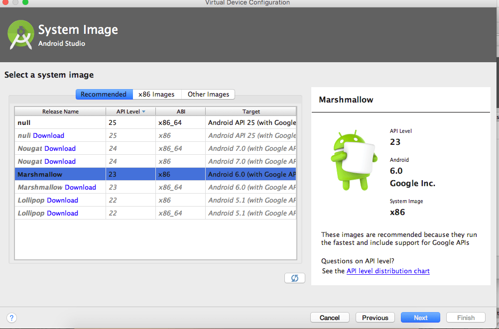Image resolution: width=499 pixels, height=329 pixels.
Task: Proceed with the Next button
Action: click(420, 318)
